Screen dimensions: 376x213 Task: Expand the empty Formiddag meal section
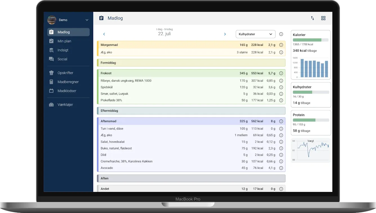(191, 63)
